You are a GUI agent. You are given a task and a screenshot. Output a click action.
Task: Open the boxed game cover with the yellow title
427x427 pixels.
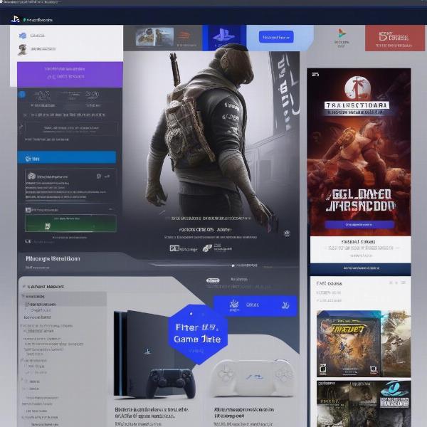(x=349, y=344)
